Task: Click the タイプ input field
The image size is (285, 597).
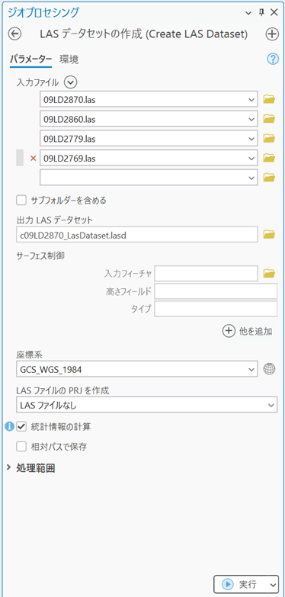Action: point(216,309)
